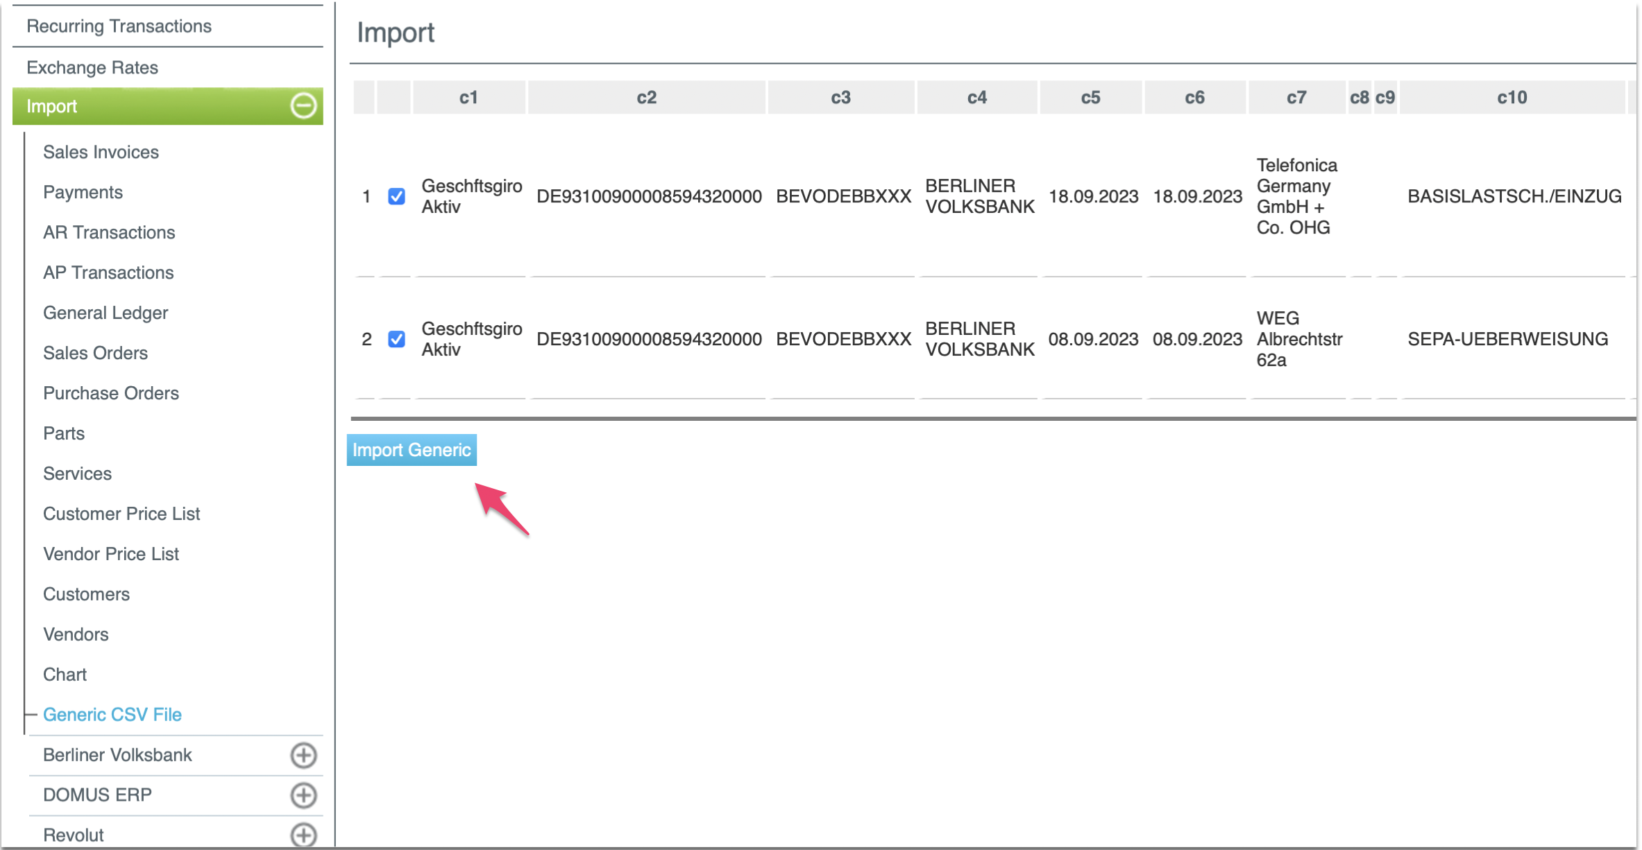Click the c10 column header
The width and height of the screenshot is (1642, 850).
[1512, 97]
